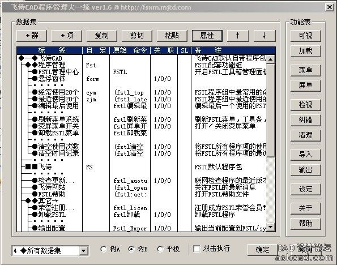This screenshot has height=265, width=337.
Task: Select the FSTL管理中心 tree item
Action: pos(58,72)
